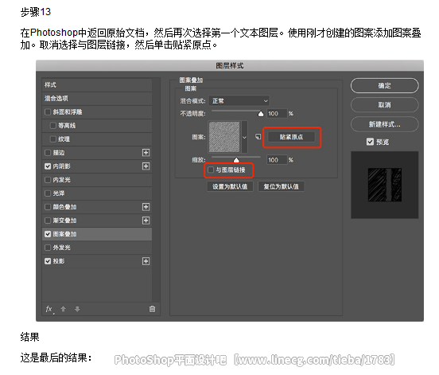Click the 设置为默认值 button

point(230,186)
